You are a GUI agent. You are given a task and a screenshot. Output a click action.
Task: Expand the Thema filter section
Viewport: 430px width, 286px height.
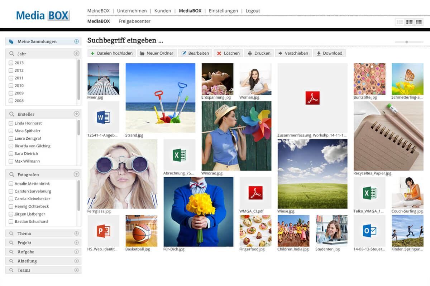coord(76,233)
